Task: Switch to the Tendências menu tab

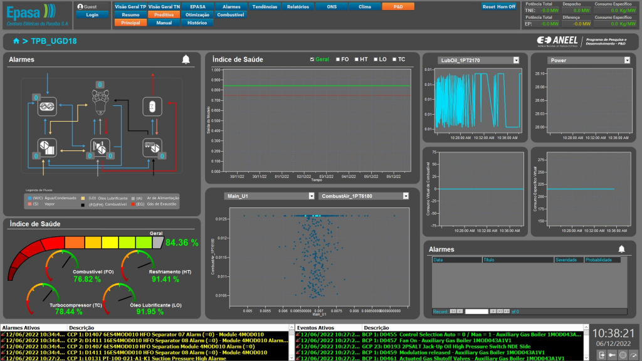Action: click(x=265, y=6)
